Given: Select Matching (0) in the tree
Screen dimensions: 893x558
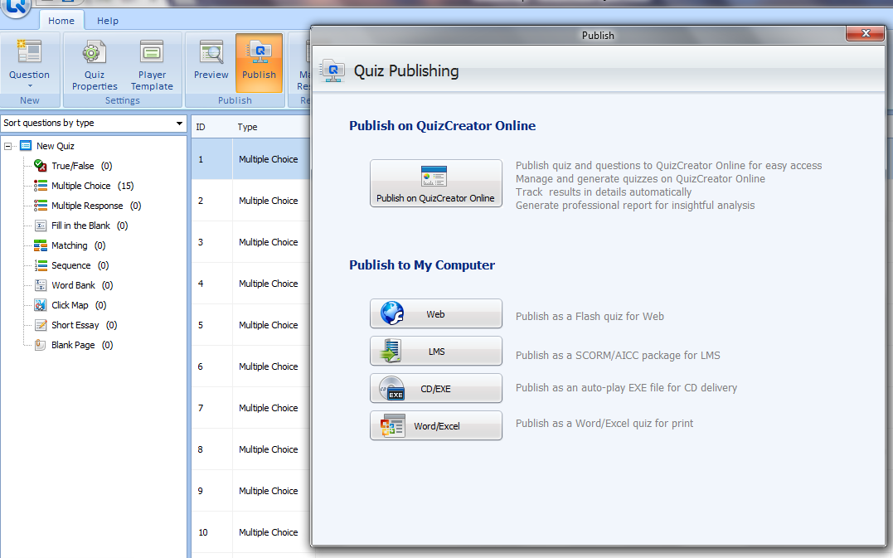Looking at the screenshot, I should point(79,245).
